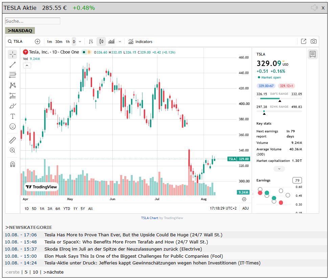The width and height of the screenshot is (329, 279).
Task: Go to the nächste news page
Action: tap(53, 272)
